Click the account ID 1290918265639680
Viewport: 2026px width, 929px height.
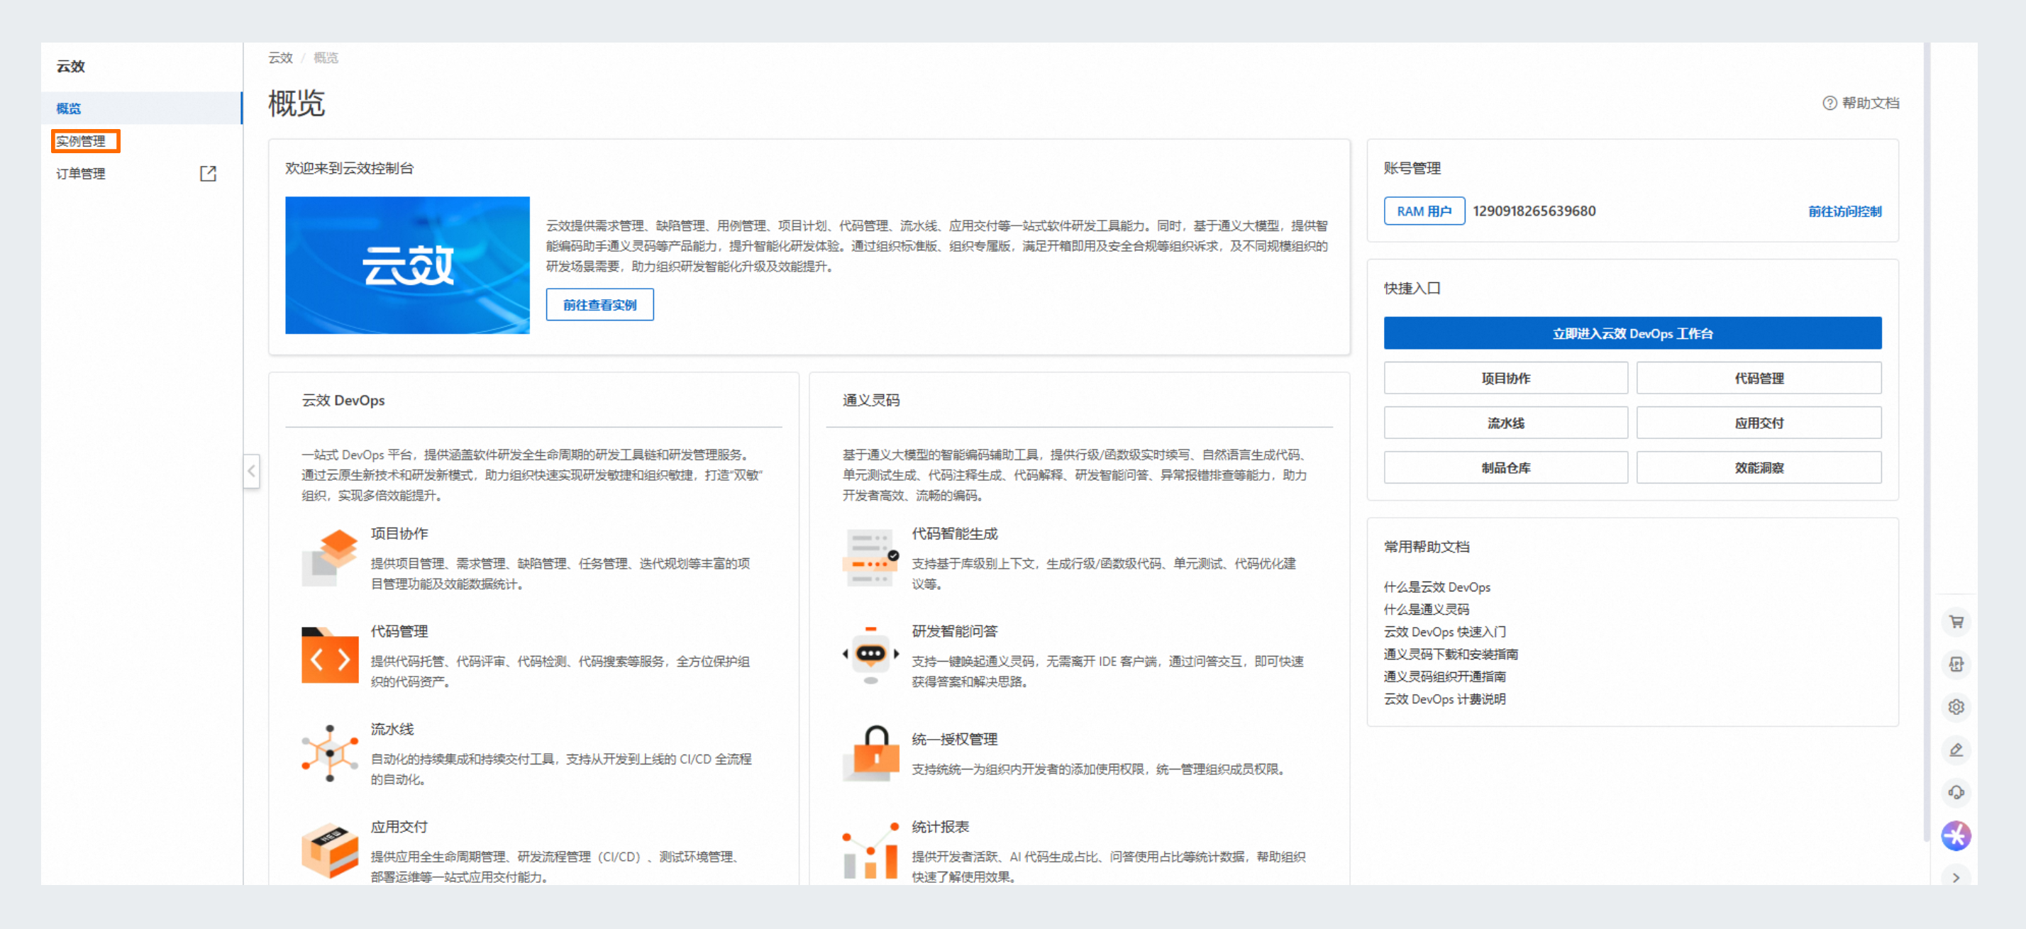point(1534,211)
